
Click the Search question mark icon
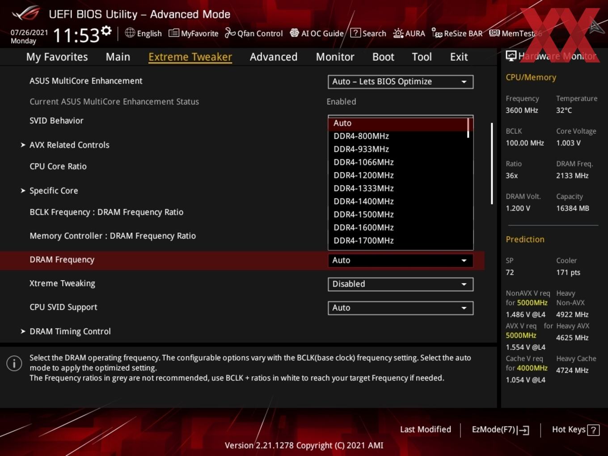[x=355, y=33]
